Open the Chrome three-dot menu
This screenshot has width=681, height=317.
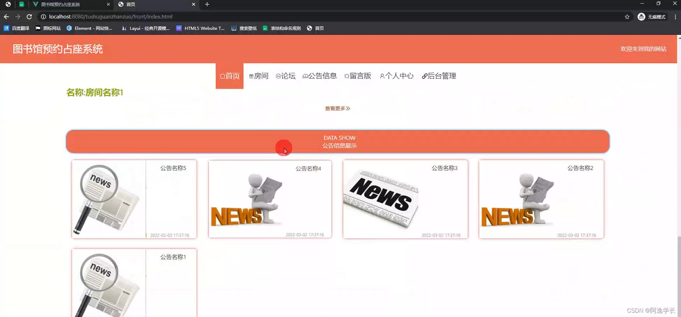(x=675, y=17)
